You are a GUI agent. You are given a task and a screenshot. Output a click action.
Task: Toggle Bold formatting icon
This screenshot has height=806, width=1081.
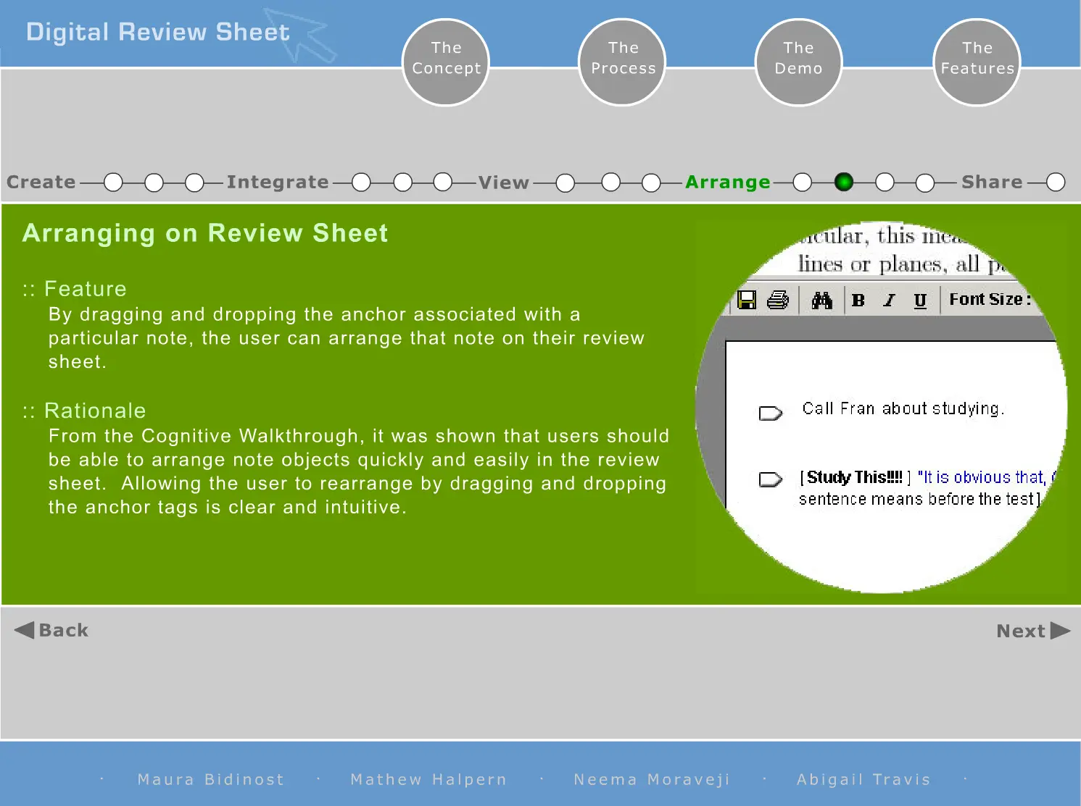(858, 301)
